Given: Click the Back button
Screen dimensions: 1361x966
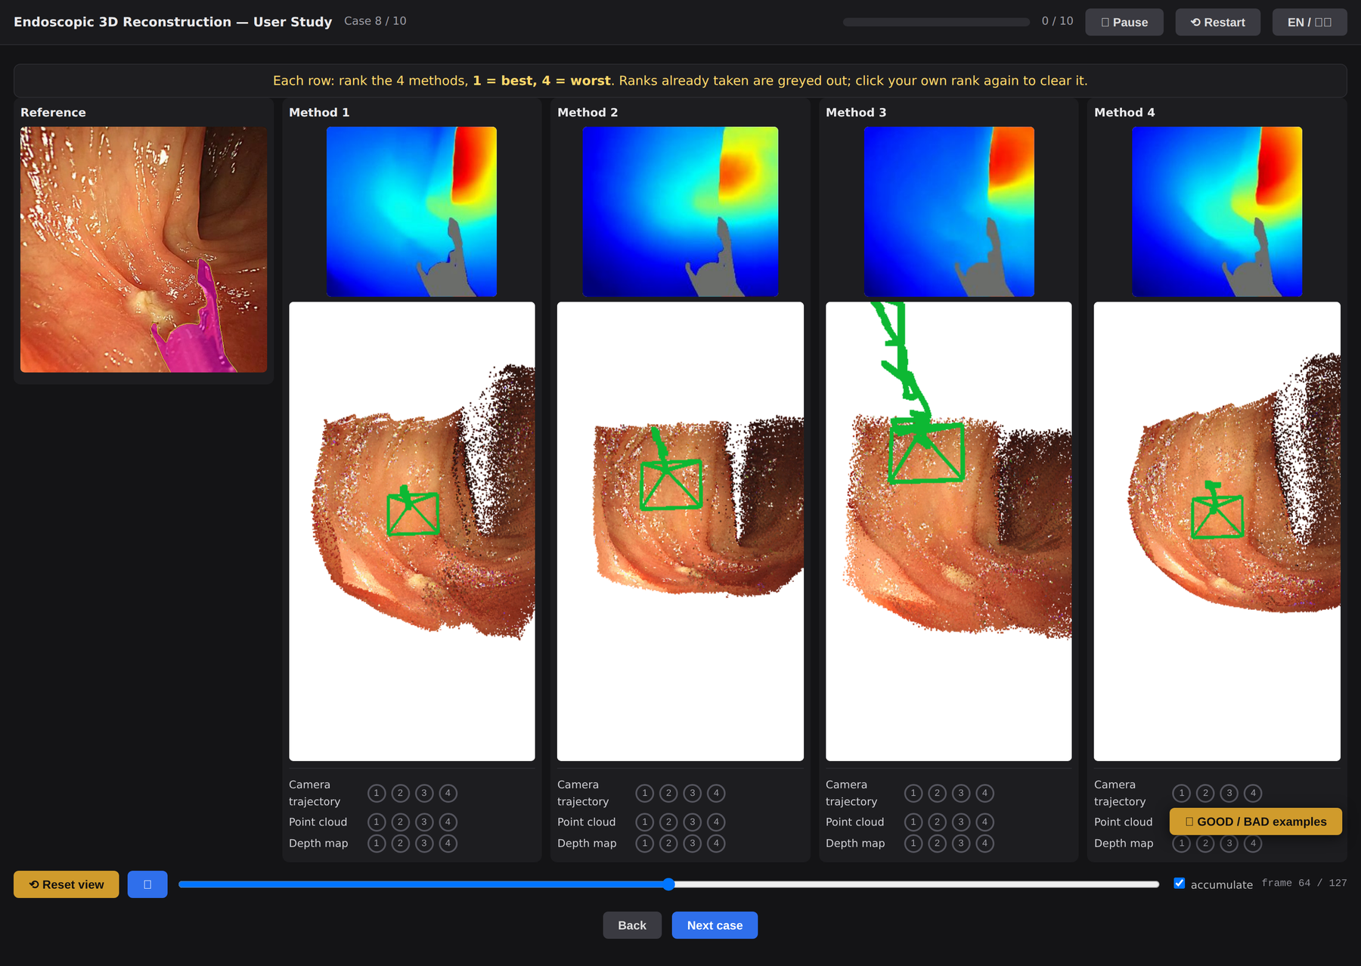Looking at the screenshot, I should (x=632, y=925).
